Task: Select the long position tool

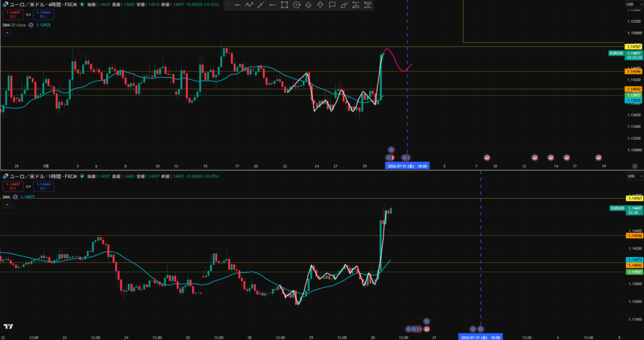Action: click(356, 5)
